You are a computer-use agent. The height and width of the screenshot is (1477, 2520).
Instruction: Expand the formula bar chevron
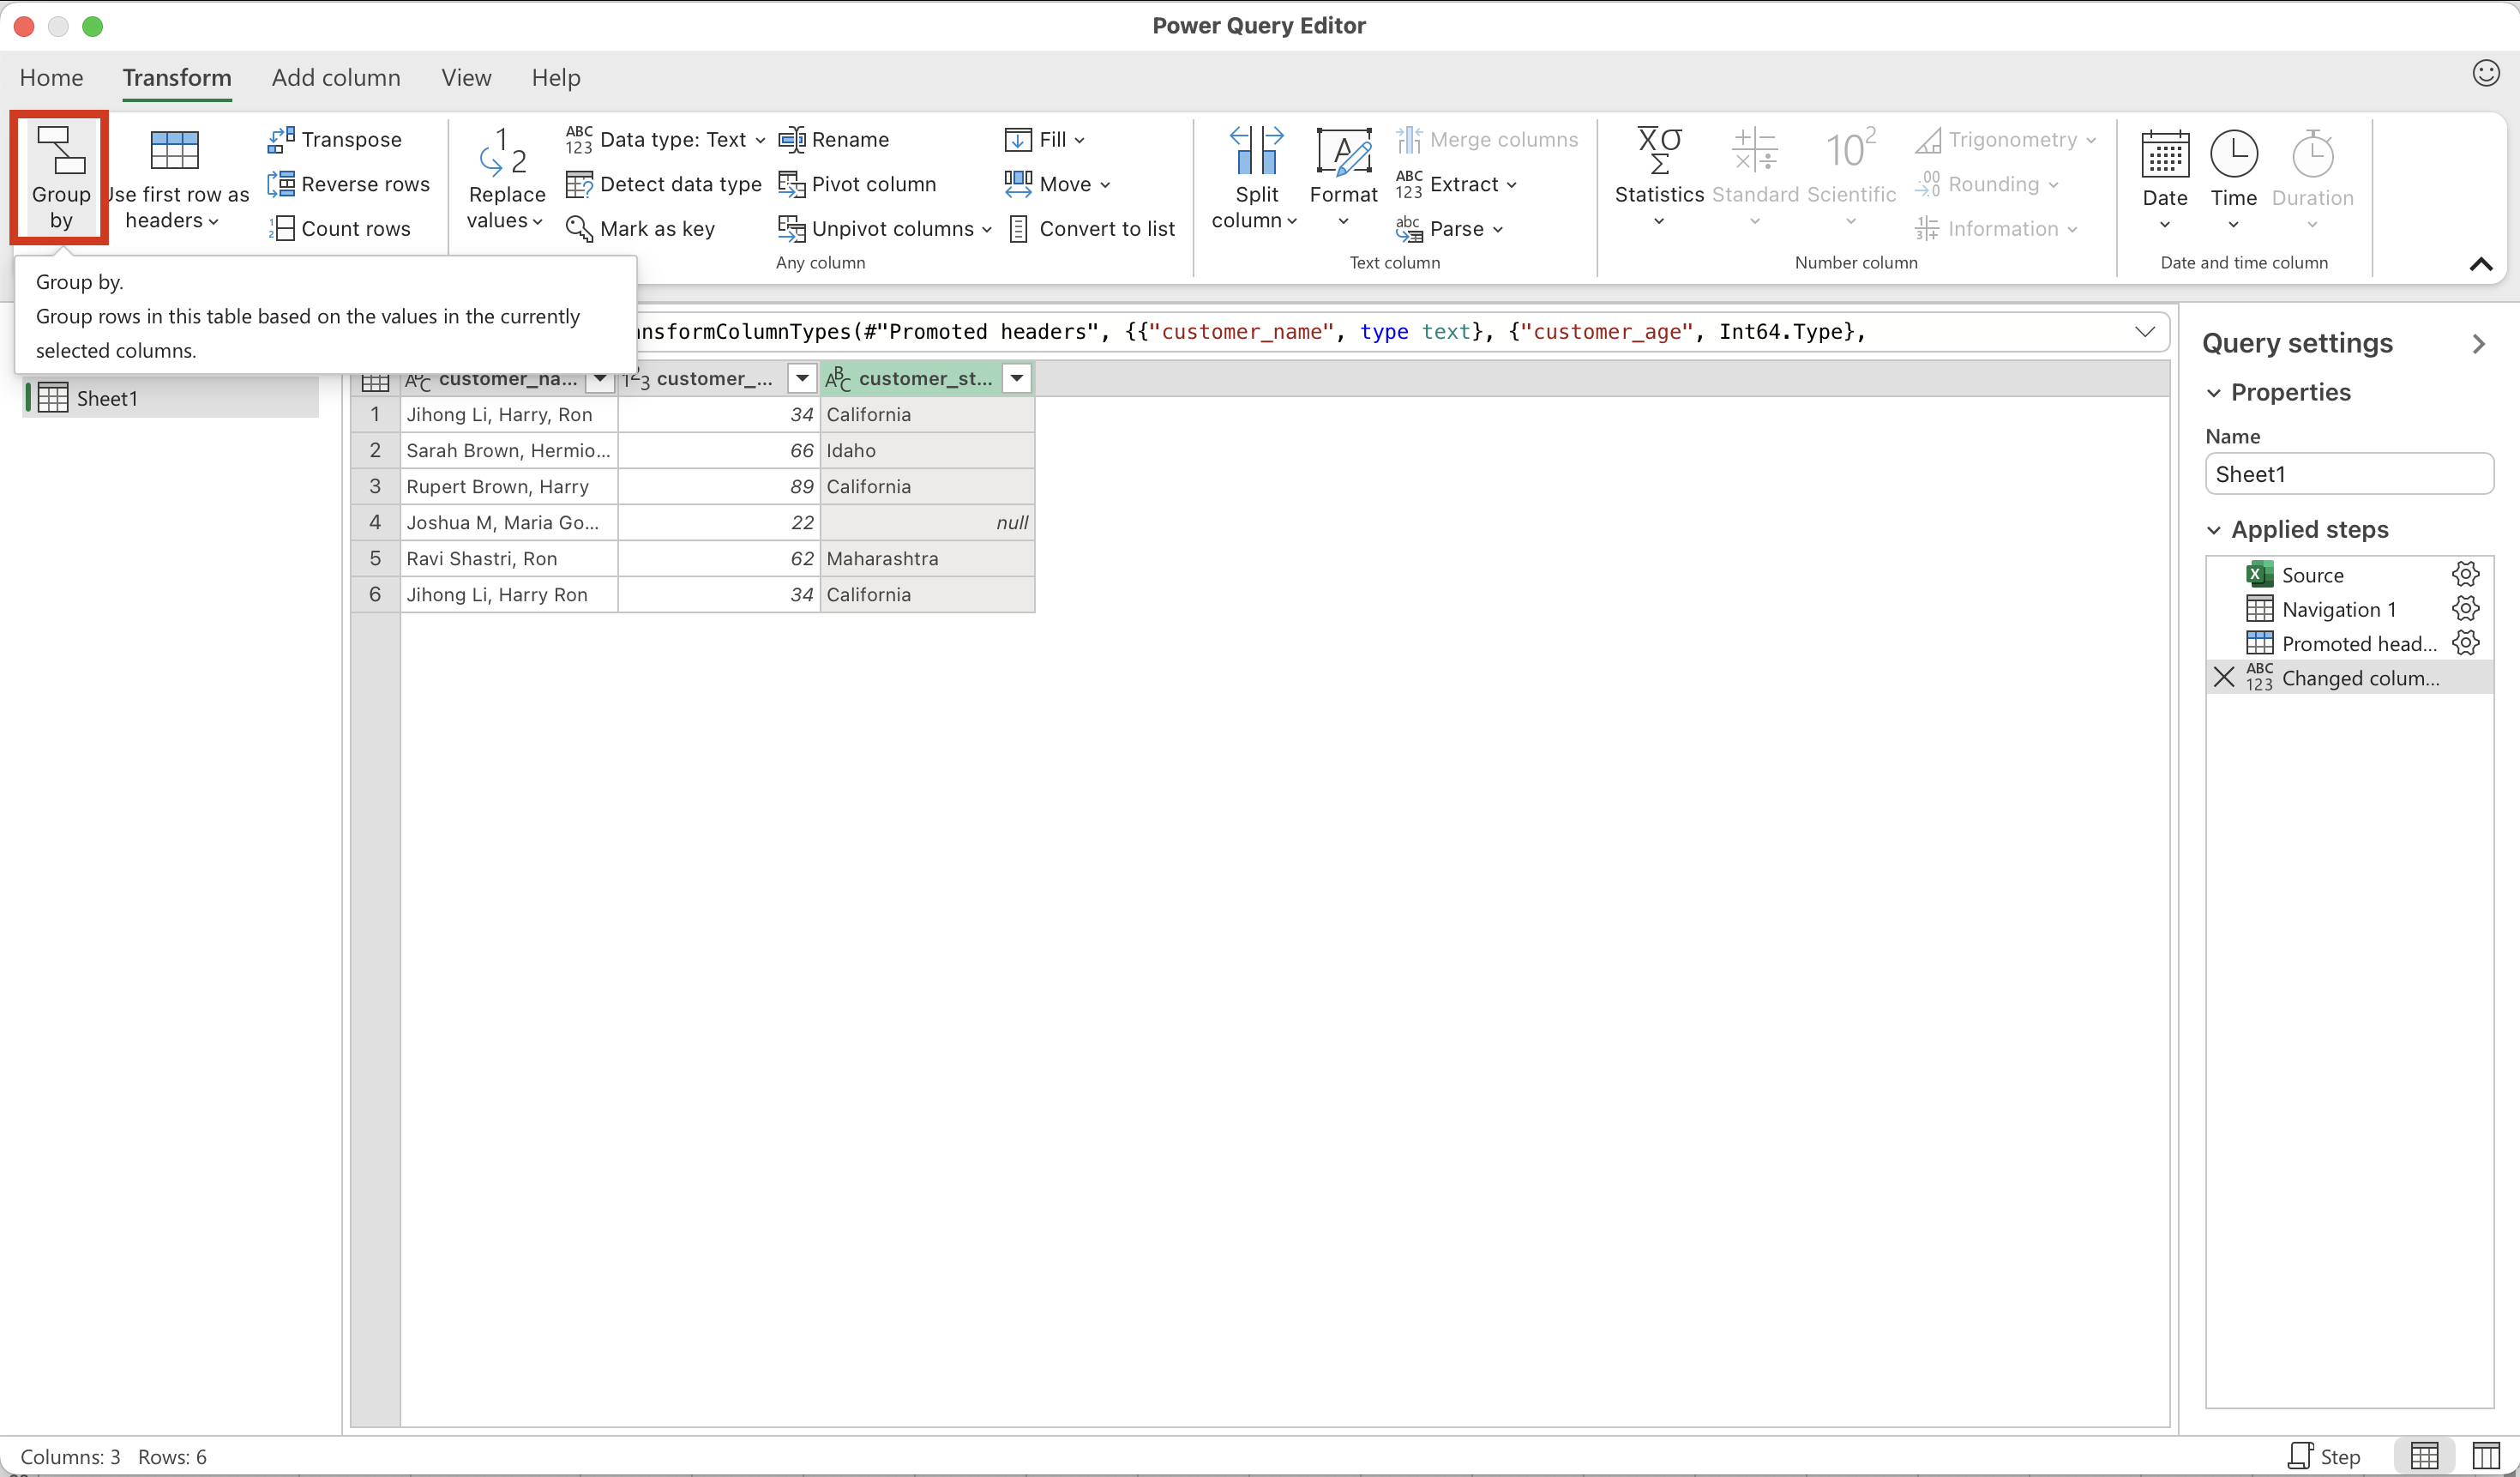click(2144, 332)
